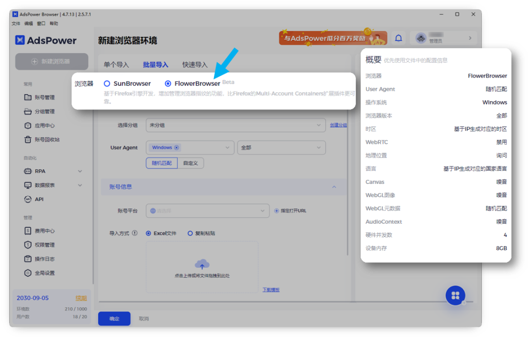The width and height of the screenshot is (530, 339).
Task: Click the 18 / 20 用户数 value
Action: click(80, 317)
